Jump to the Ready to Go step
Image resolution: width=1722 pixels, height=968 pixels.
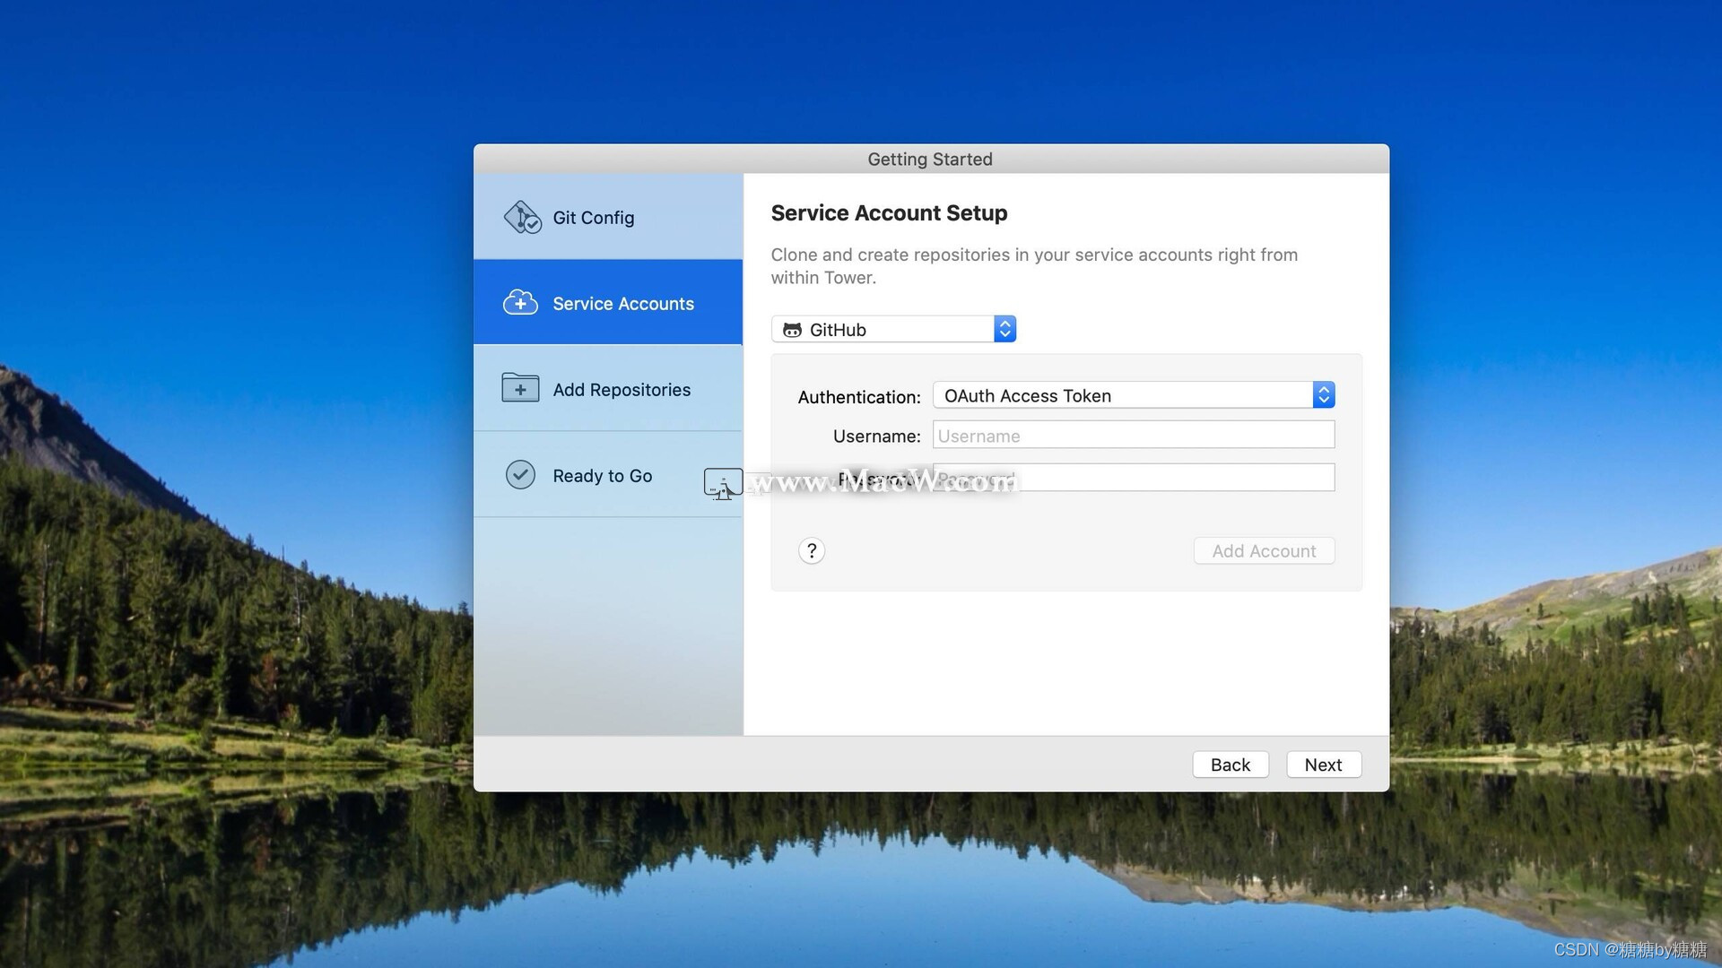pyautogui.click(x=602, y=476)
